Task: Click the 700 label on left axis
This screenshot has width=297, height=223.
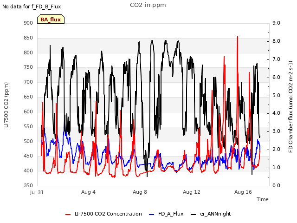Action: 28,82
